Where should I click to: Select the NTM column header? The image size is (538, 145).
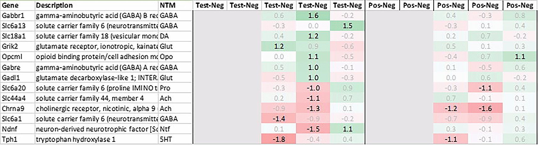(175, 5)
